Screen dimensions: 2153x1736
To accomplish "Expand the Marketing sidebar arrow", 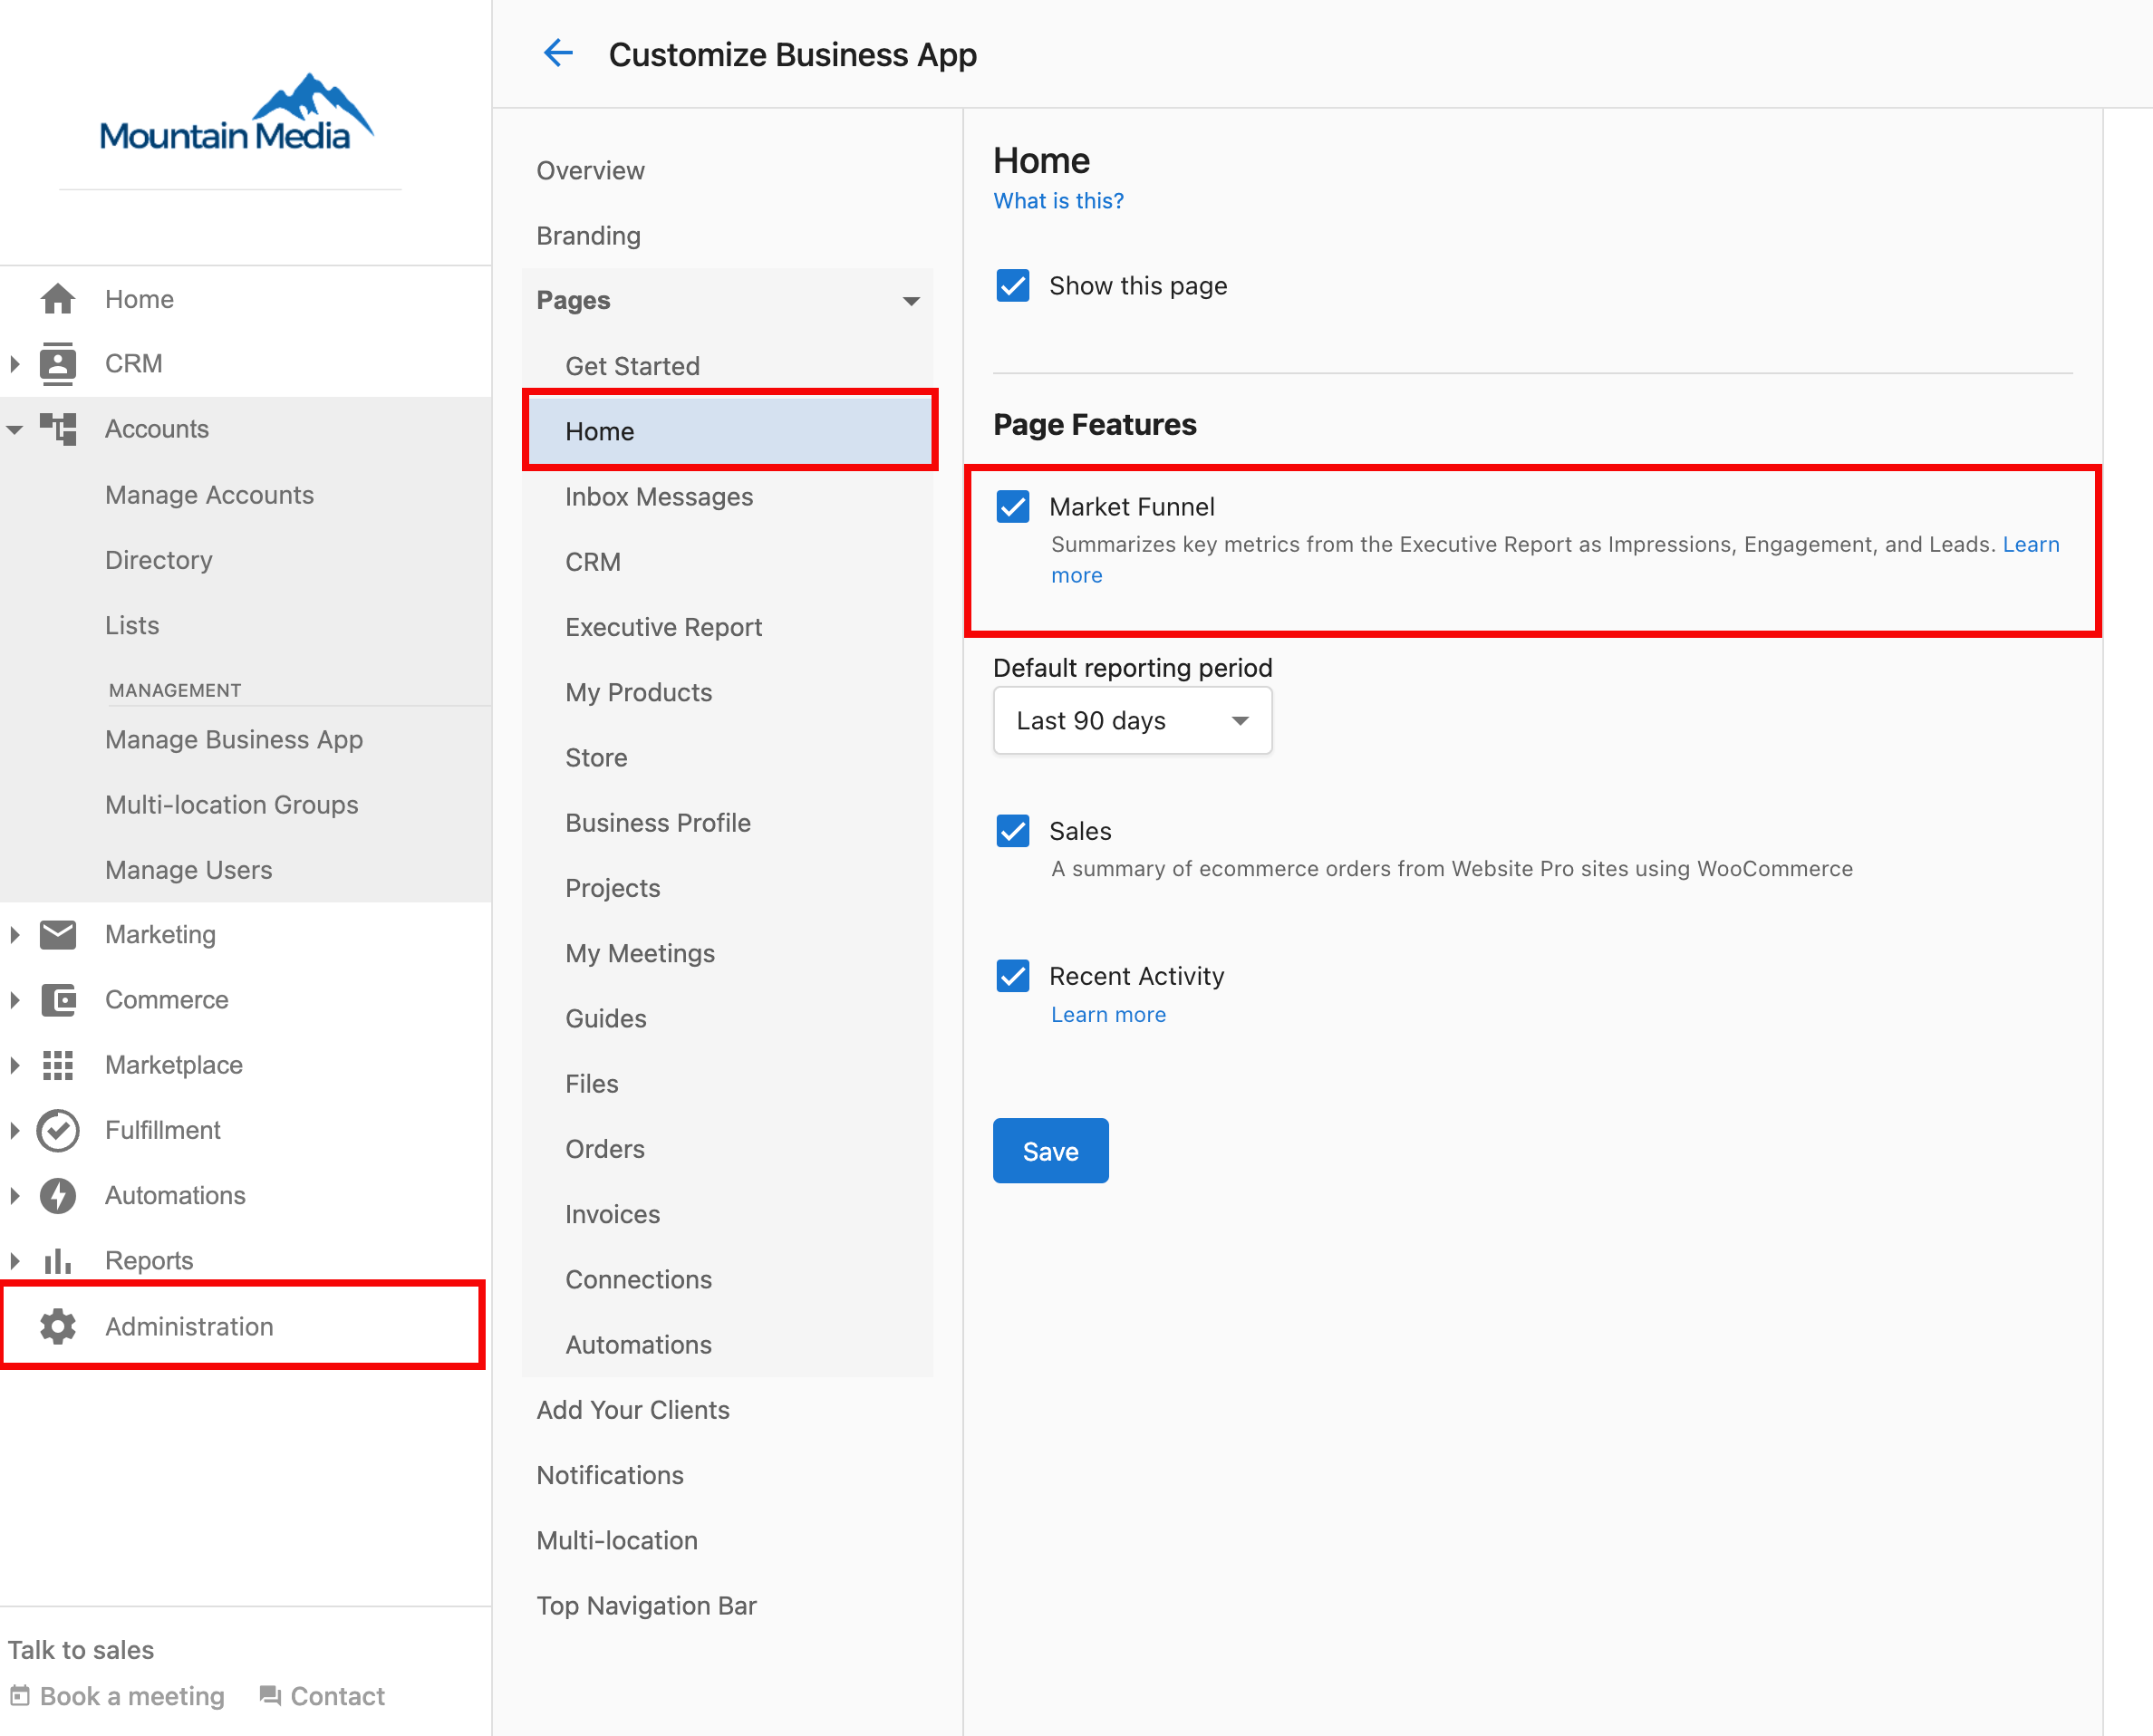I will tap(15, 934).
